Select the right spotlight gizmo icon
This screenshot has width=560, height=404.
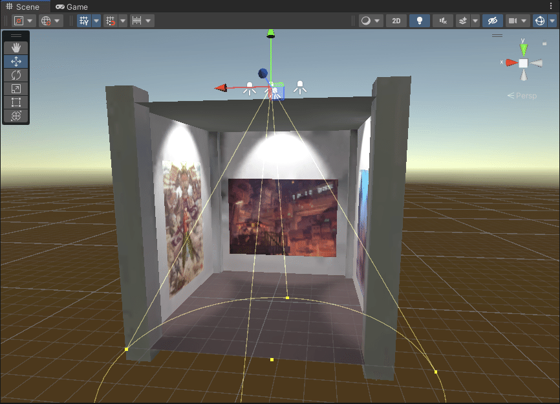coord(300,87)
